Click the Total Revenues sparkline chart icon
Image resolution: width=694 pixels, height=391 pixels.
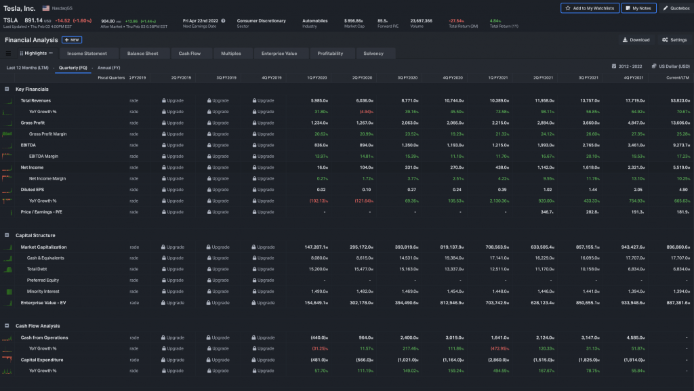(x=7, y=100)
